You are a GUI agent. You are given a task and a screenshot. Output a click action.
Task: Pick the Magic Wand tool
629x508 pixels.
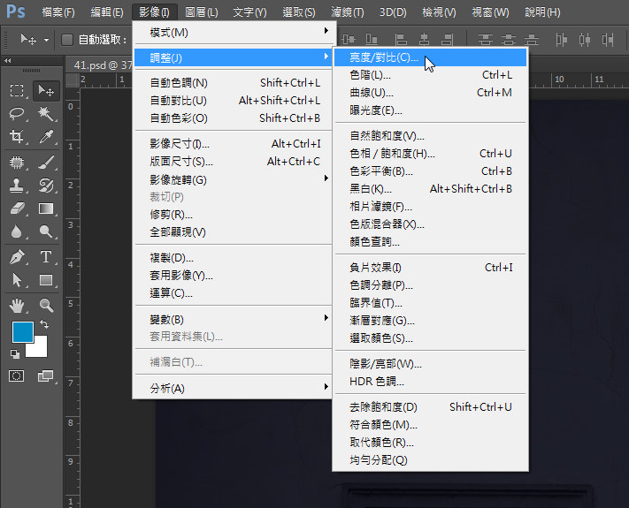click(46, 113)
